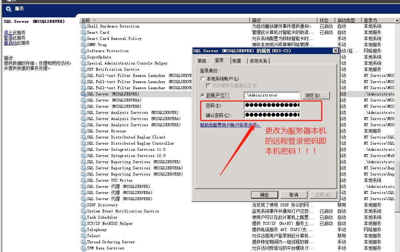Click the 确定 button in dialog
This screenshot has height=252, width=400.
(264, 195)
